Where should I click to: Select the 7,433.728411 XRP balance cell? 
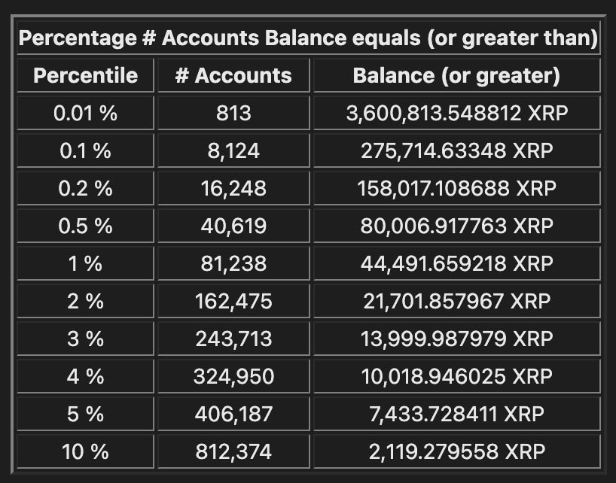click(x=457, y=414)
